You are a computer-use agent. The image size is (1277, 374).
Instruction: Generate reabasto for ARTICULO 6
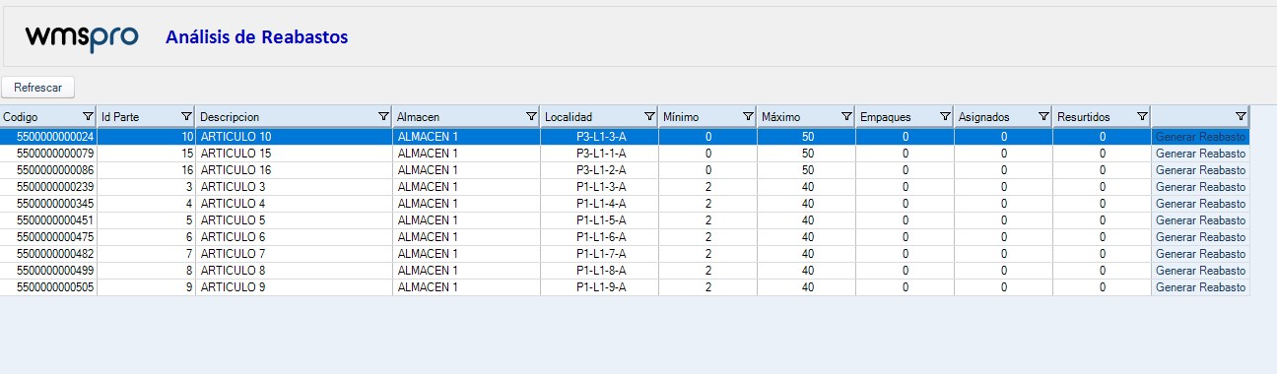point(1200,237)
